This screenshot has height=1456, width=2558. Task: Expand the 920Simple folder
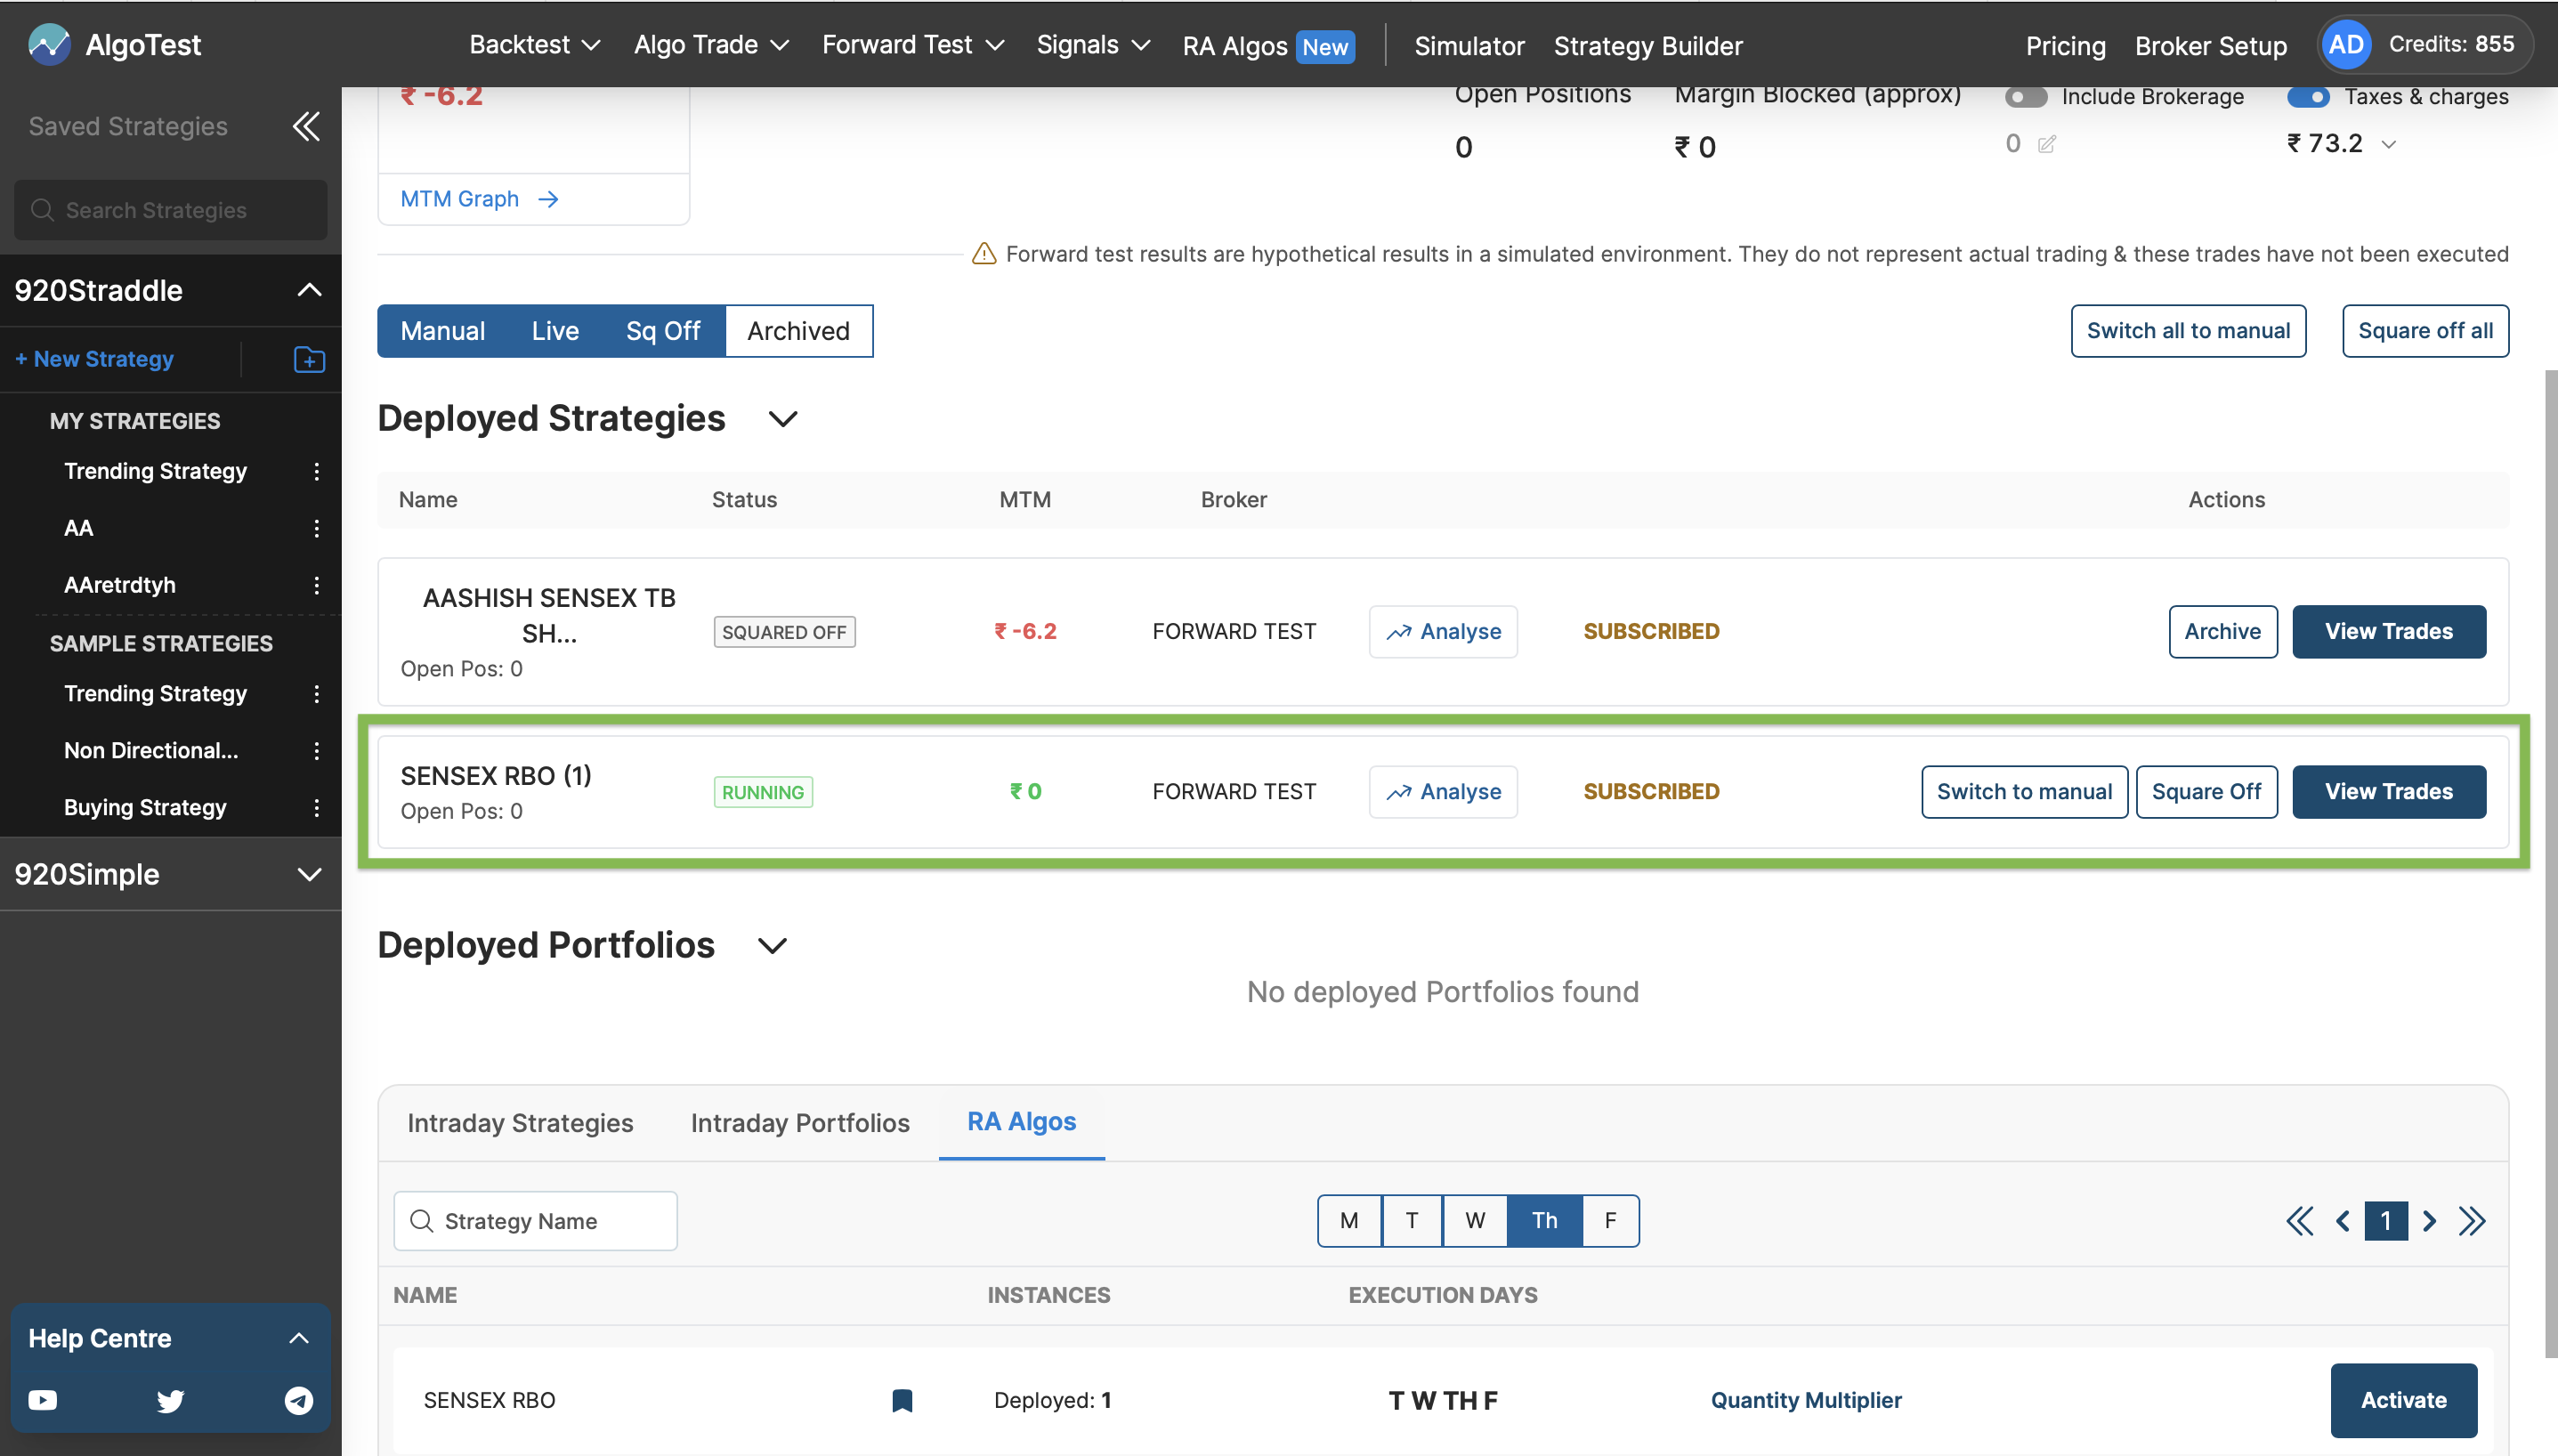[x=310, y=875]
